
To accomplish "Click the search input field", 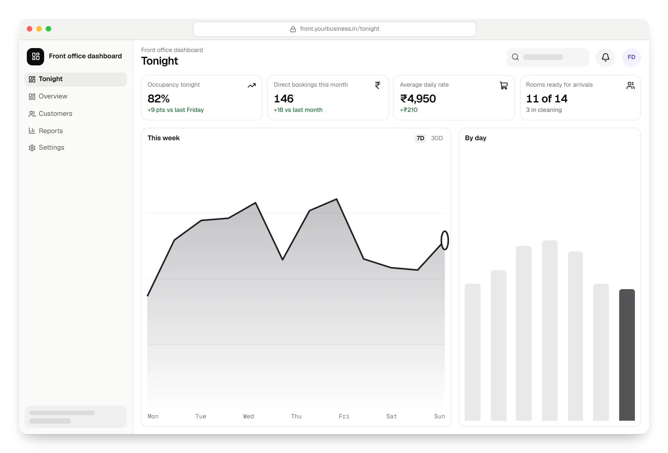I will (547, 58).
